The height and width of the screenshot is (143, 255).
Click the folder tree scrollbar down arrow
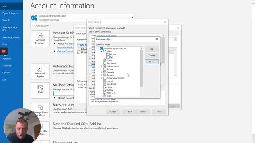click(141, 95)
